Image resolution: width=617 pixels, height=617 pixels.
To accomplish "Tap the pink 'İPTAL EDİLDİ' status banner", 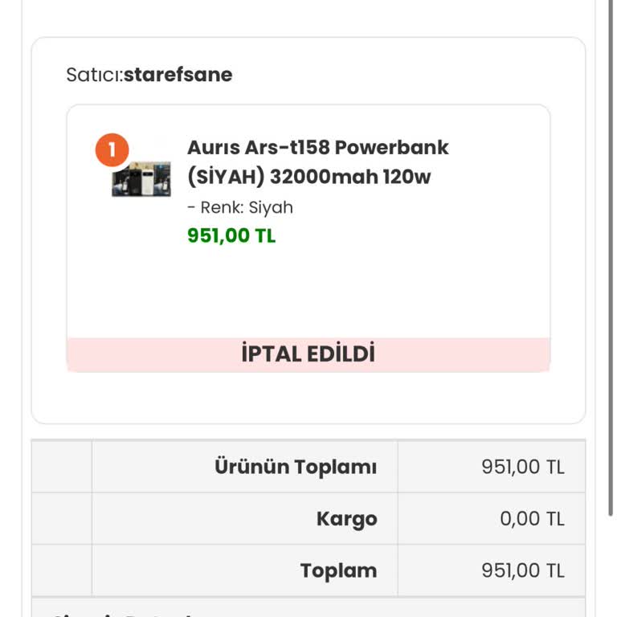I will (308, 354).
